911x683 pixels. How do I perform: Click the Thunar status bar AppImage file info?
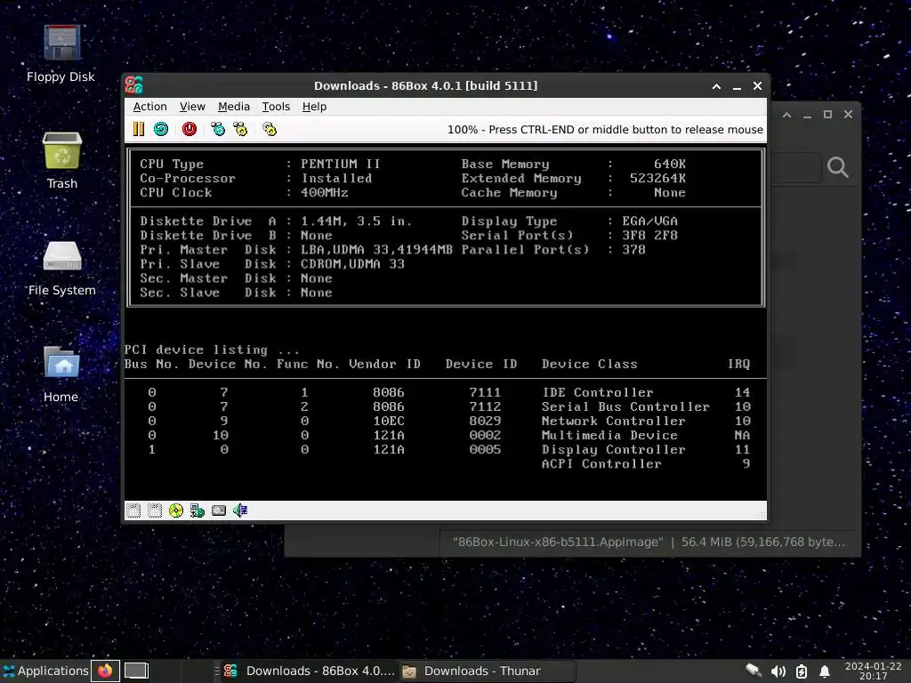(x=649, y=542)
